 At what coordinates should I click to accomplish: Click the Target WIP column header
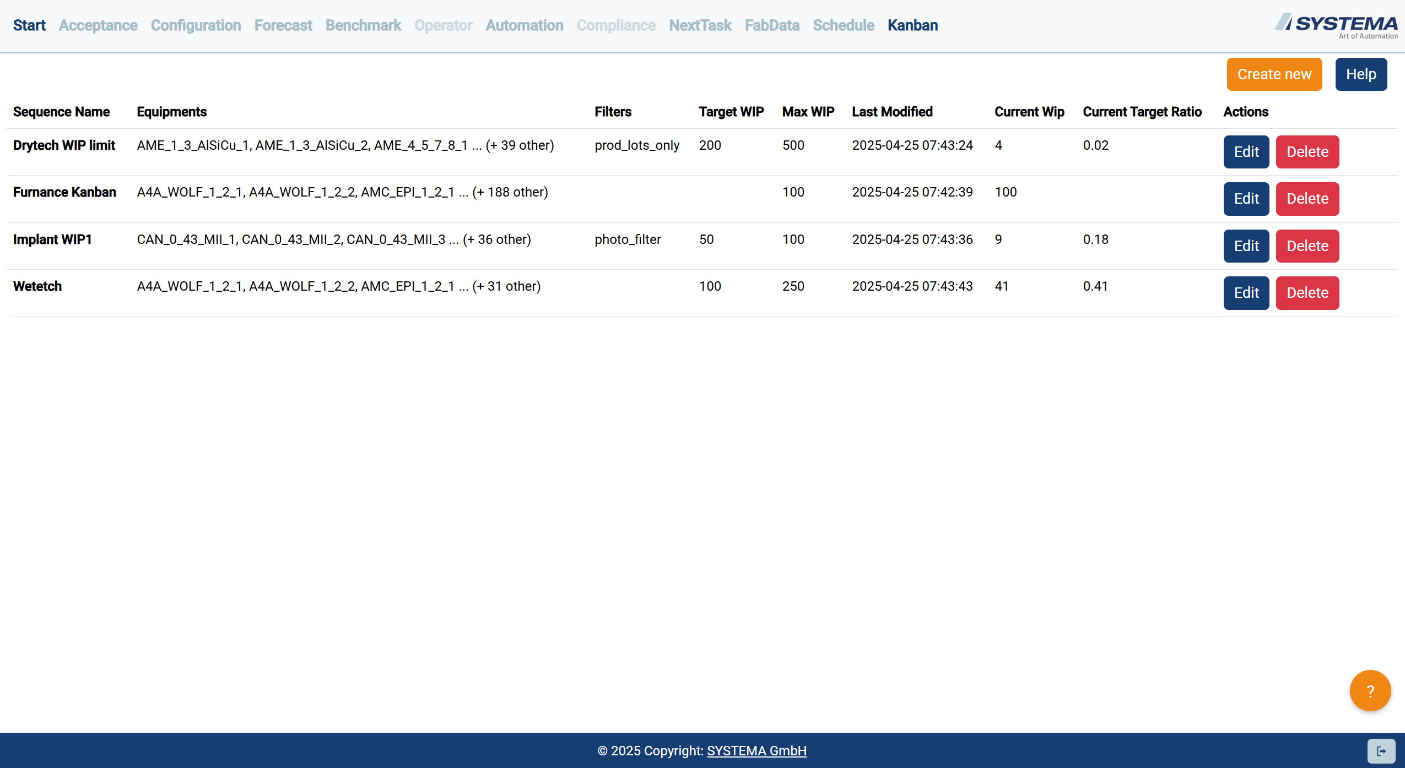click(731, 112)
